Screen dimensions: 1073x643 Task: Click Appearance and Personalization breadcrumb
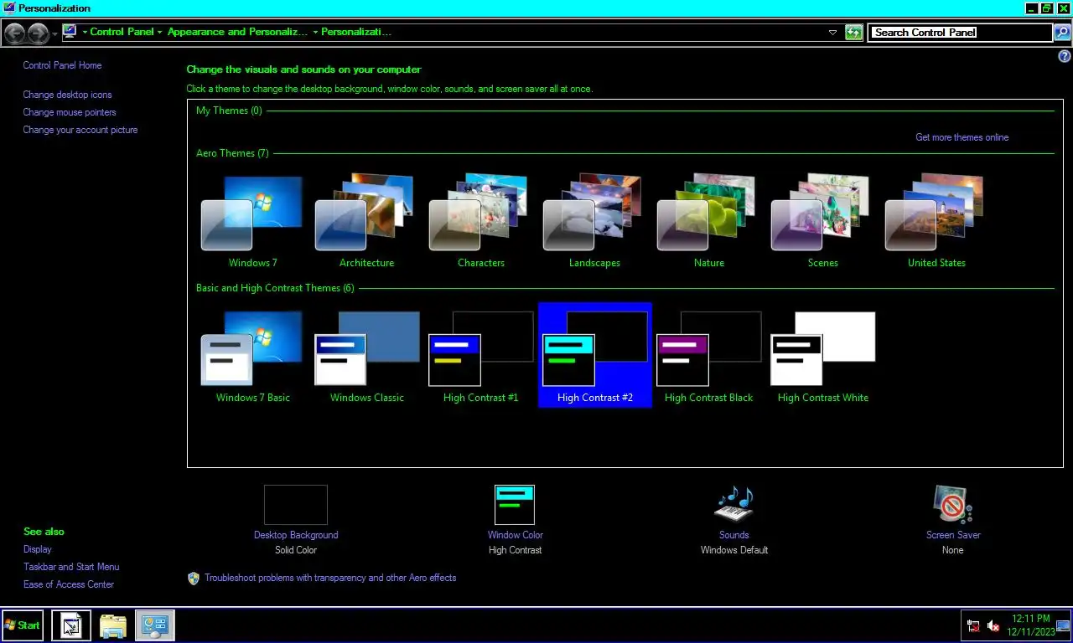click(237, 32)
